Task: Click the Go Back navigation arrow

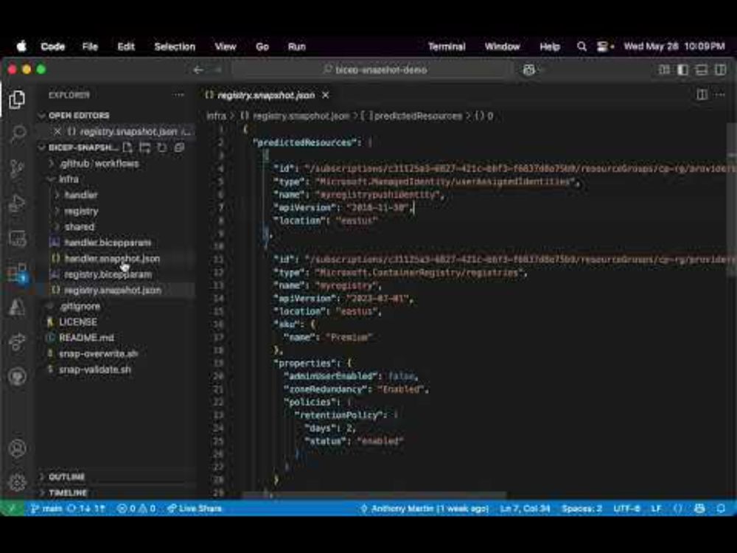Action: (x=198, y=69)
